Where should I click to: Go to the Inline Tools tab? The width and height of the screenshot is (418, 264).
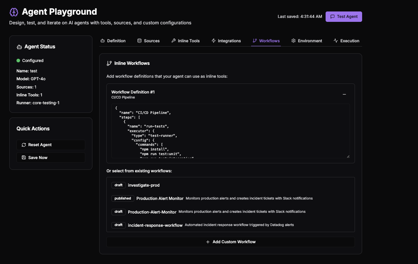[x=186, y=41]
